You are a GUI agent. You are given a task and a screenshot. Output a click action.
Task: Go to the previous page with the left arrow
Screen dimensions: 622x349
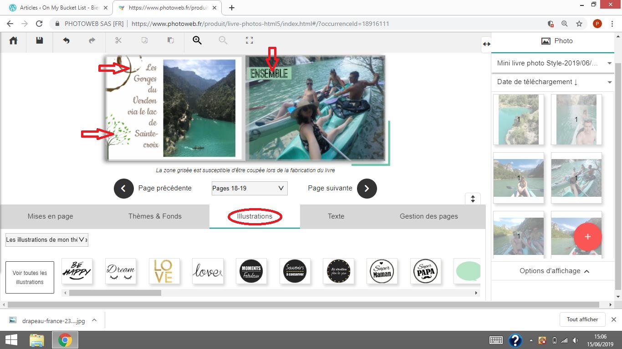point(123,188)
